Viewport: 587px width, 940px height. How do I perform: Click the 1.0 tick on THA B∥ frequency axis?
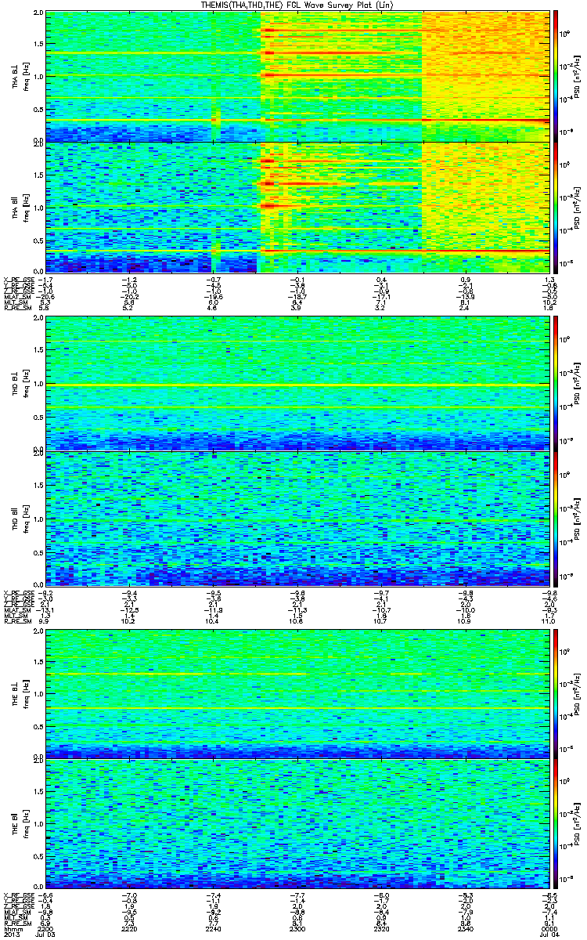pyautogui.click(x=39, y=207)
